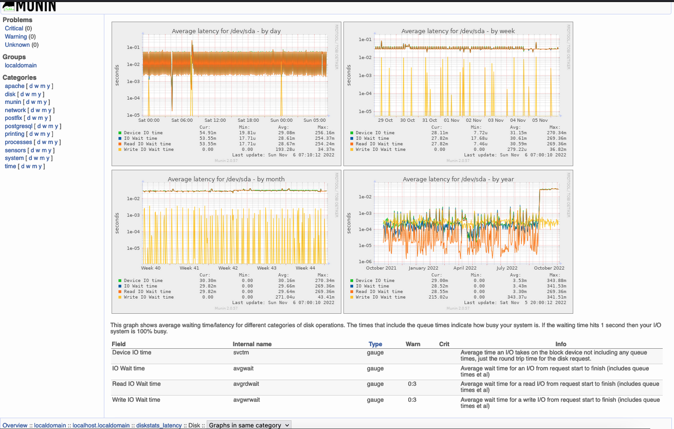Open the postgresql category
The width and height of the screenshot is (674, 429).
click(19, 127)
